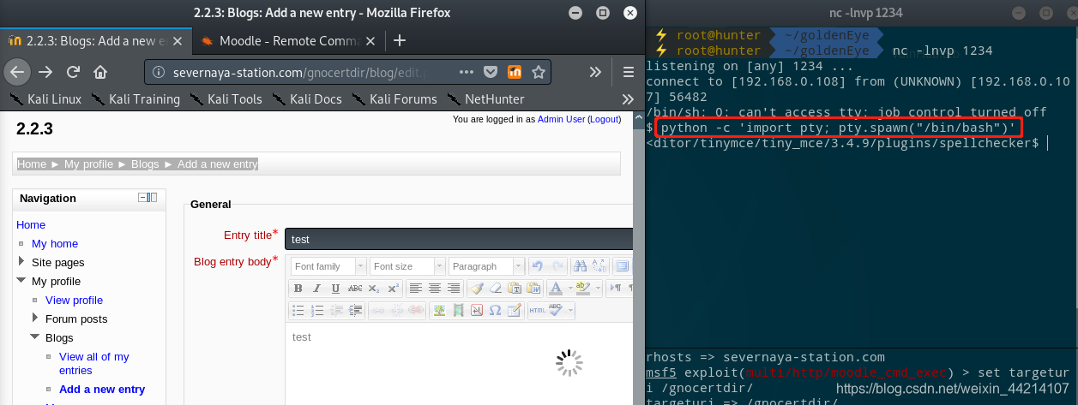
Task: Align text left in editor
Action: tap(416, 289)
